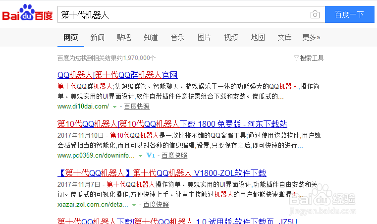Image resolution: width=377 pixels, height=224 pixels.
Task: Open the www.pc0359.cn/downinfo URL link
Action: click(x=96, y=156)
